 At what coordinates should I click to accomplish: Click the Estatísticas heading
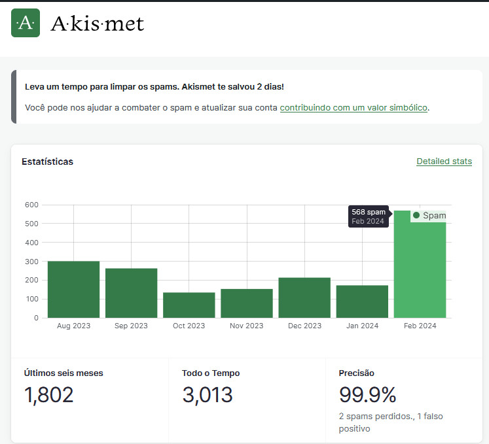tap(47, 162)
